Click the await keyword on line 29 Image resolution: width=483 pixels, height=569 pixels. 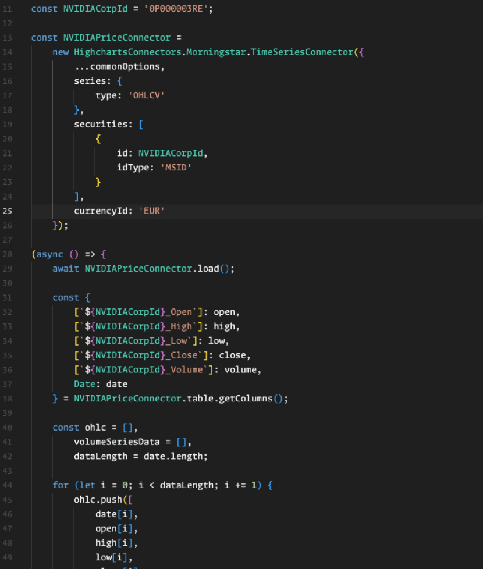tap(66, 268)
